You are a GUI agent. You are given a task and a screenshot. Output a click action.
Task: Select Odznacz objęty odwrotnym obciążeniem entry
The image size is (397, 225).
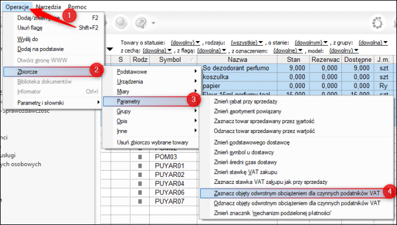(297, 203)
